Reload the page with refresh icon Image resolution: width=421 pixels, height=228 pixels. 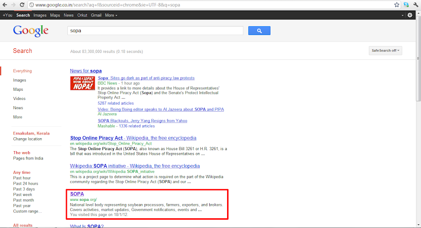point(22,5)
